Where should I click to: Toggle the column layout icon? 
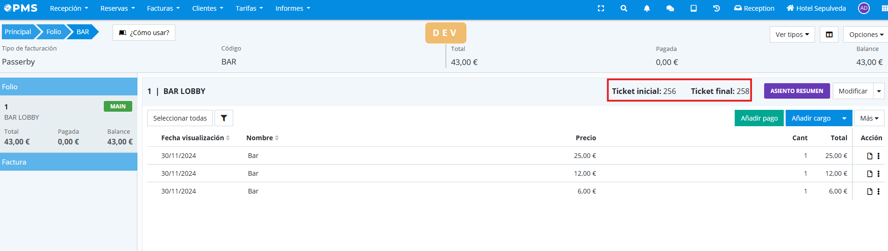829,35
